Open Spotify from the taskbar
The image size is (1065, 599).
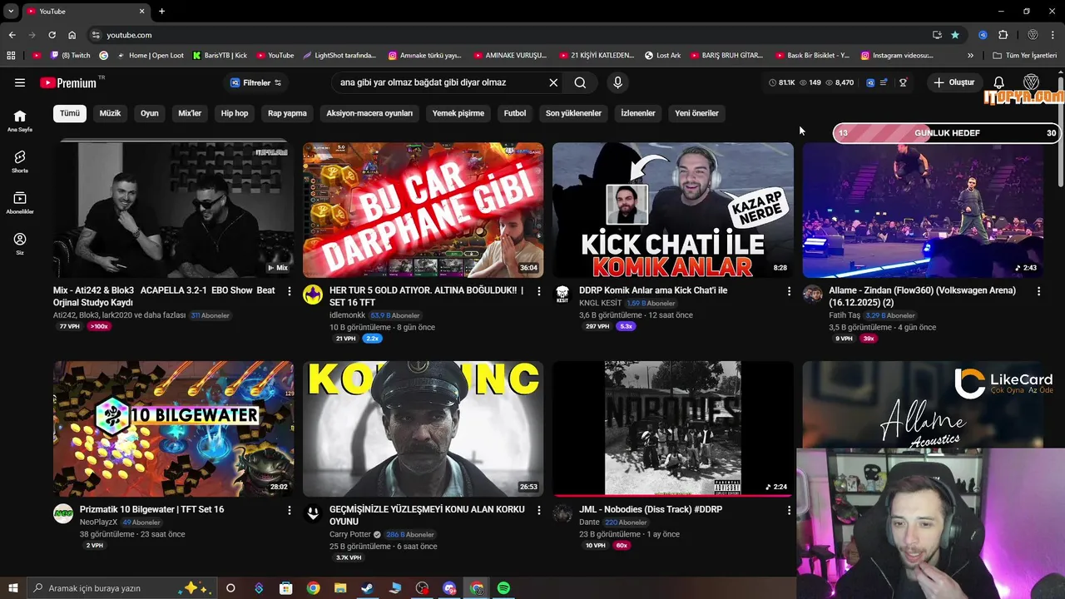pyautogui.click(x=503, y=588)
